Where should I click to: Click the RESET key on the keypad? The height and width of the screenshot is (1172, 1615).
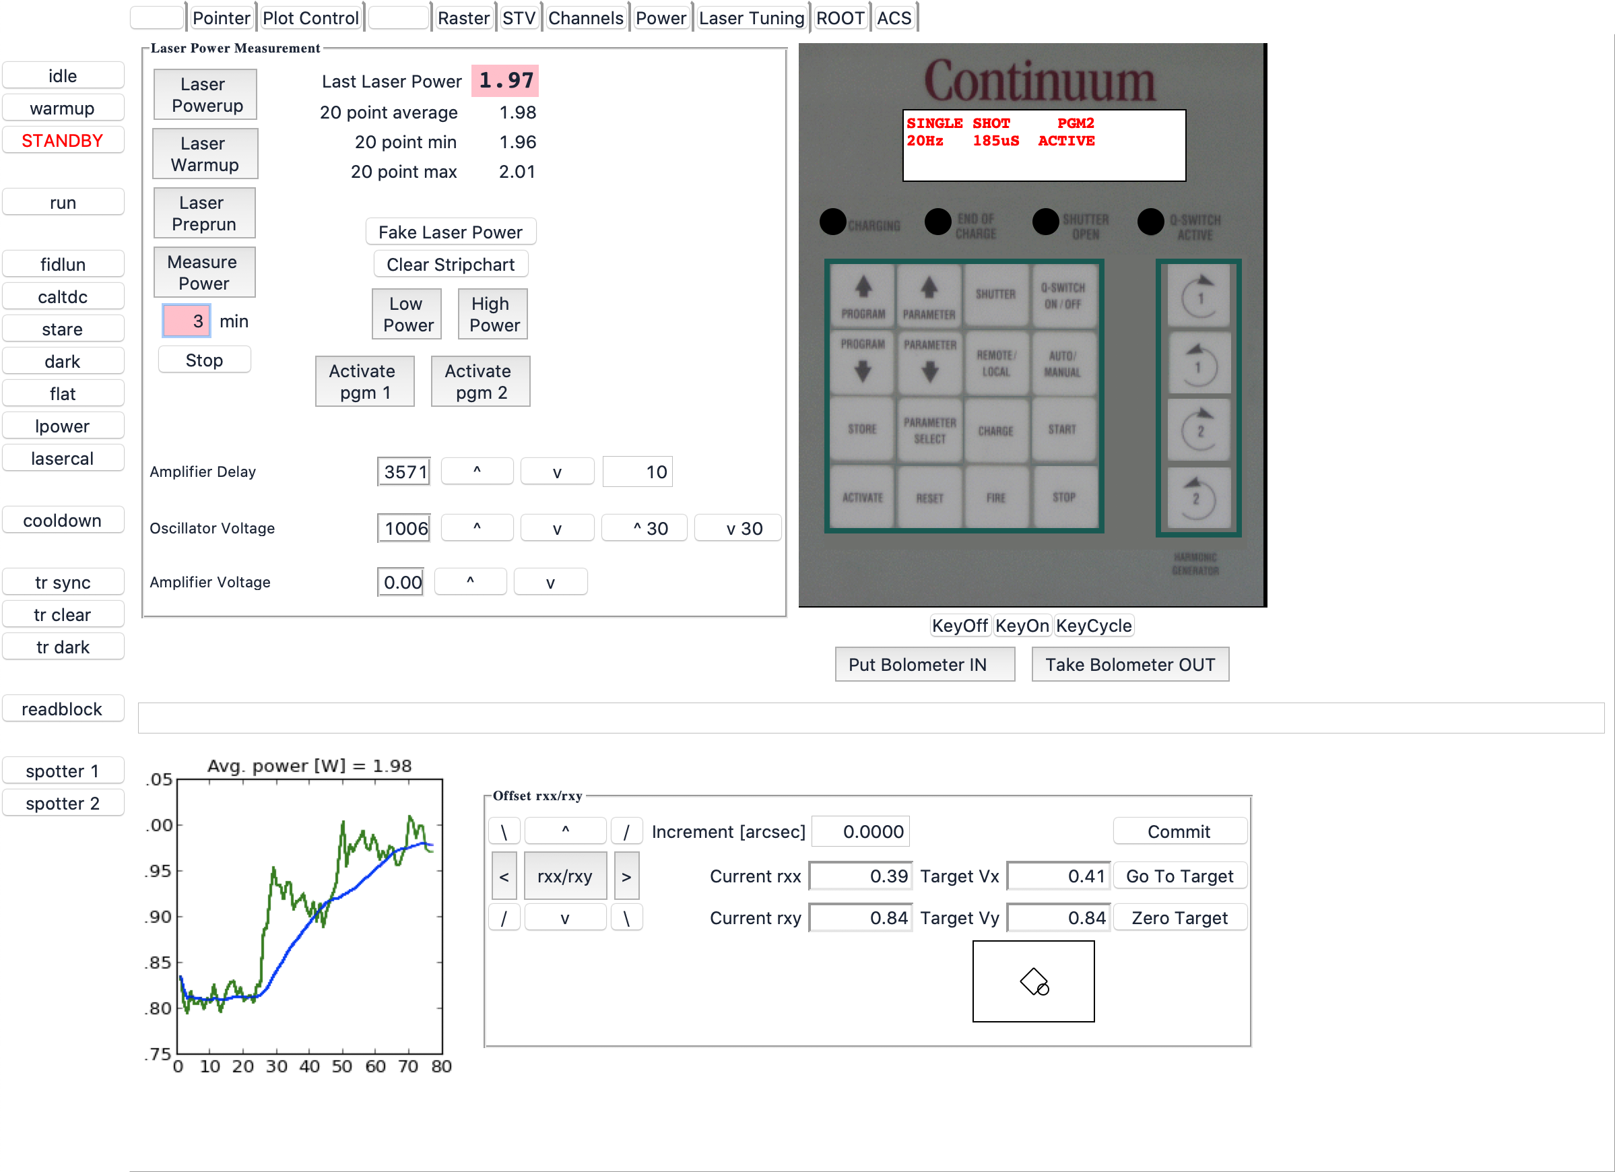[x=929, y=497]
